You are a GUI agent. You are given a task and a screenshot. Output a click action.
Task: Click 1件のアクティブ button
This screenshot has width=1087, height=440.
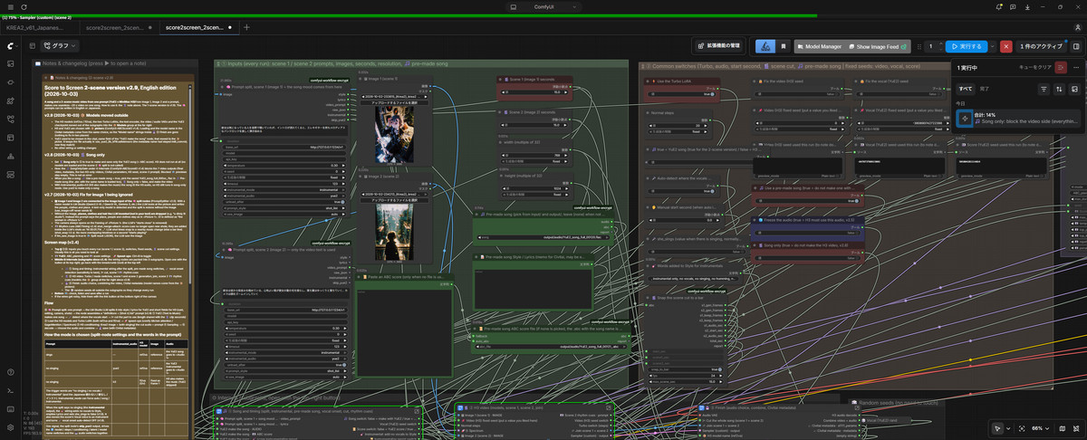tap(1041, 45)
